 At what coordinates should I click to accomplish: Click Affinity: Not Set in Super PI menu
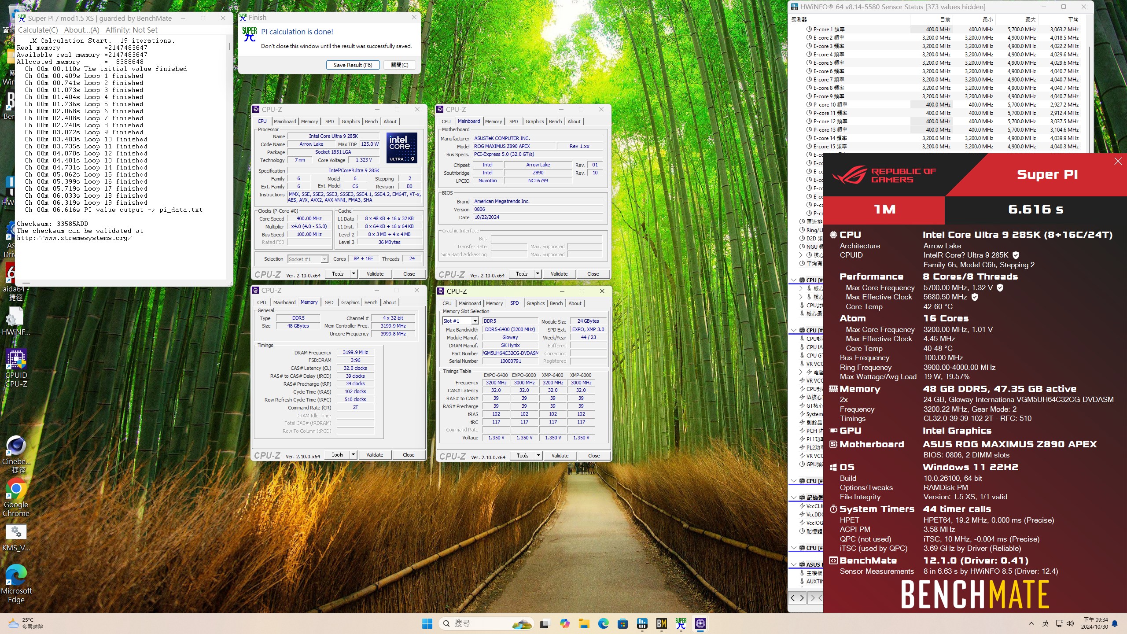(x=131, y=30)
